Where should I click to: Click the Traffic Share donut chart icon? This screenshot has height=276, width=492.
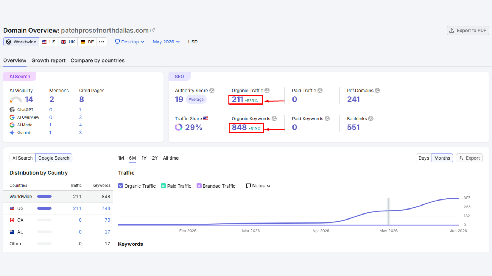click(x=179, y=127)
